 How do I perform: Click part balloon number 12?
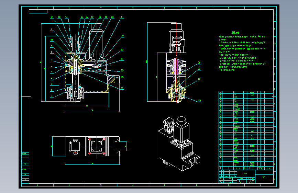pos(52,17)
